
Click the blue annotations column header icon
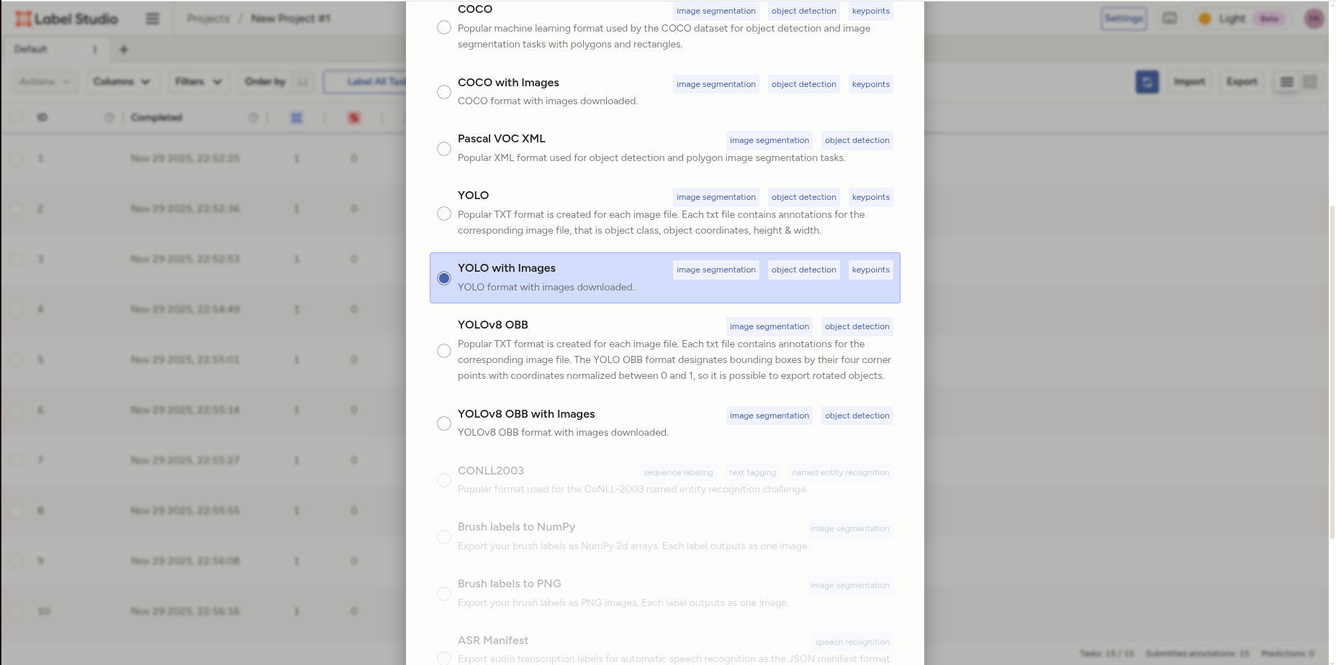coord(297,118)
